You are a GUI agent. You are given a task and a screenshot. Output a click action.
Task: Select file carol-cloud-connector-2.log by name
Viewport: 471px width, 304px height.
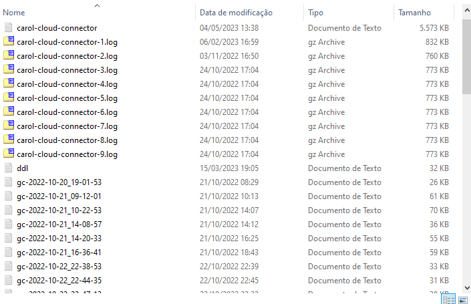point(67,56)
